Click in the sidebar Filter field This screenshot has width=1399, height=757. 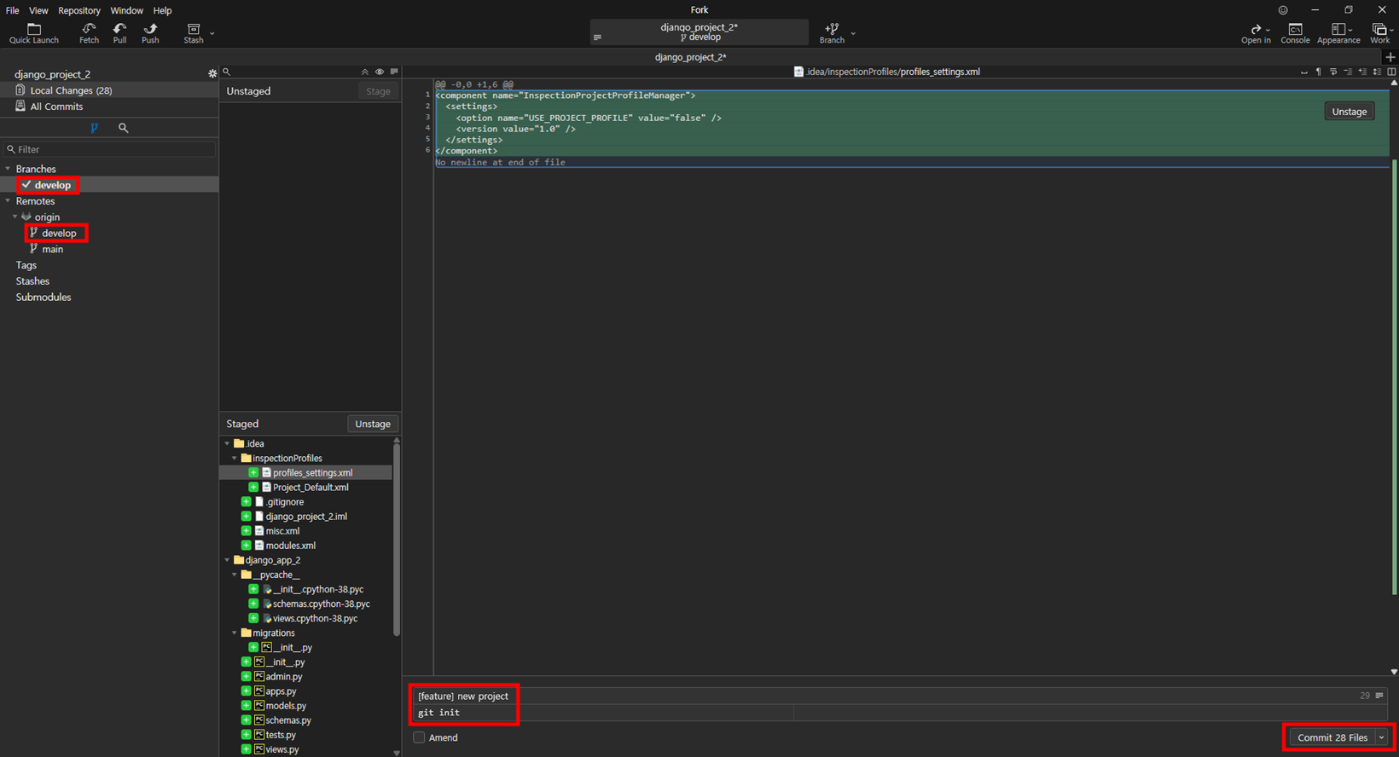(x=109, y=149)
